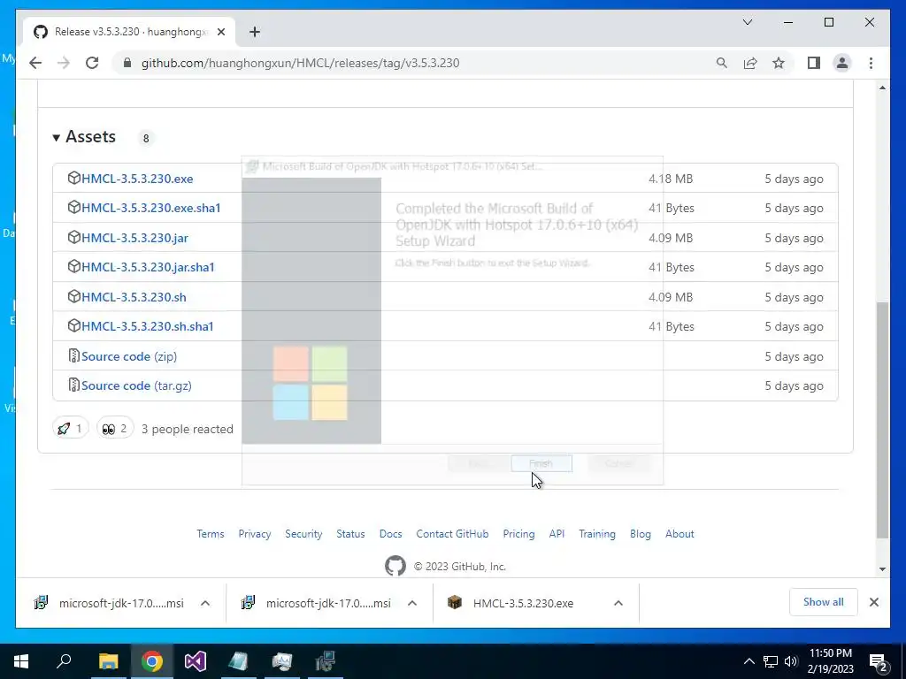The width and height of the screenshot is (906, 679).
Task: Open the Contact GitHub footer link
Action: [452, 534]
